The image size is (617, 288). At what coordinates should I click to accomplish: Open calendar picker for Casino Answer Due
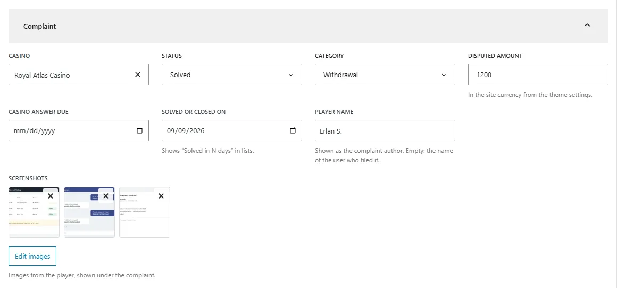pyautogui.click(x=139, y=130)
